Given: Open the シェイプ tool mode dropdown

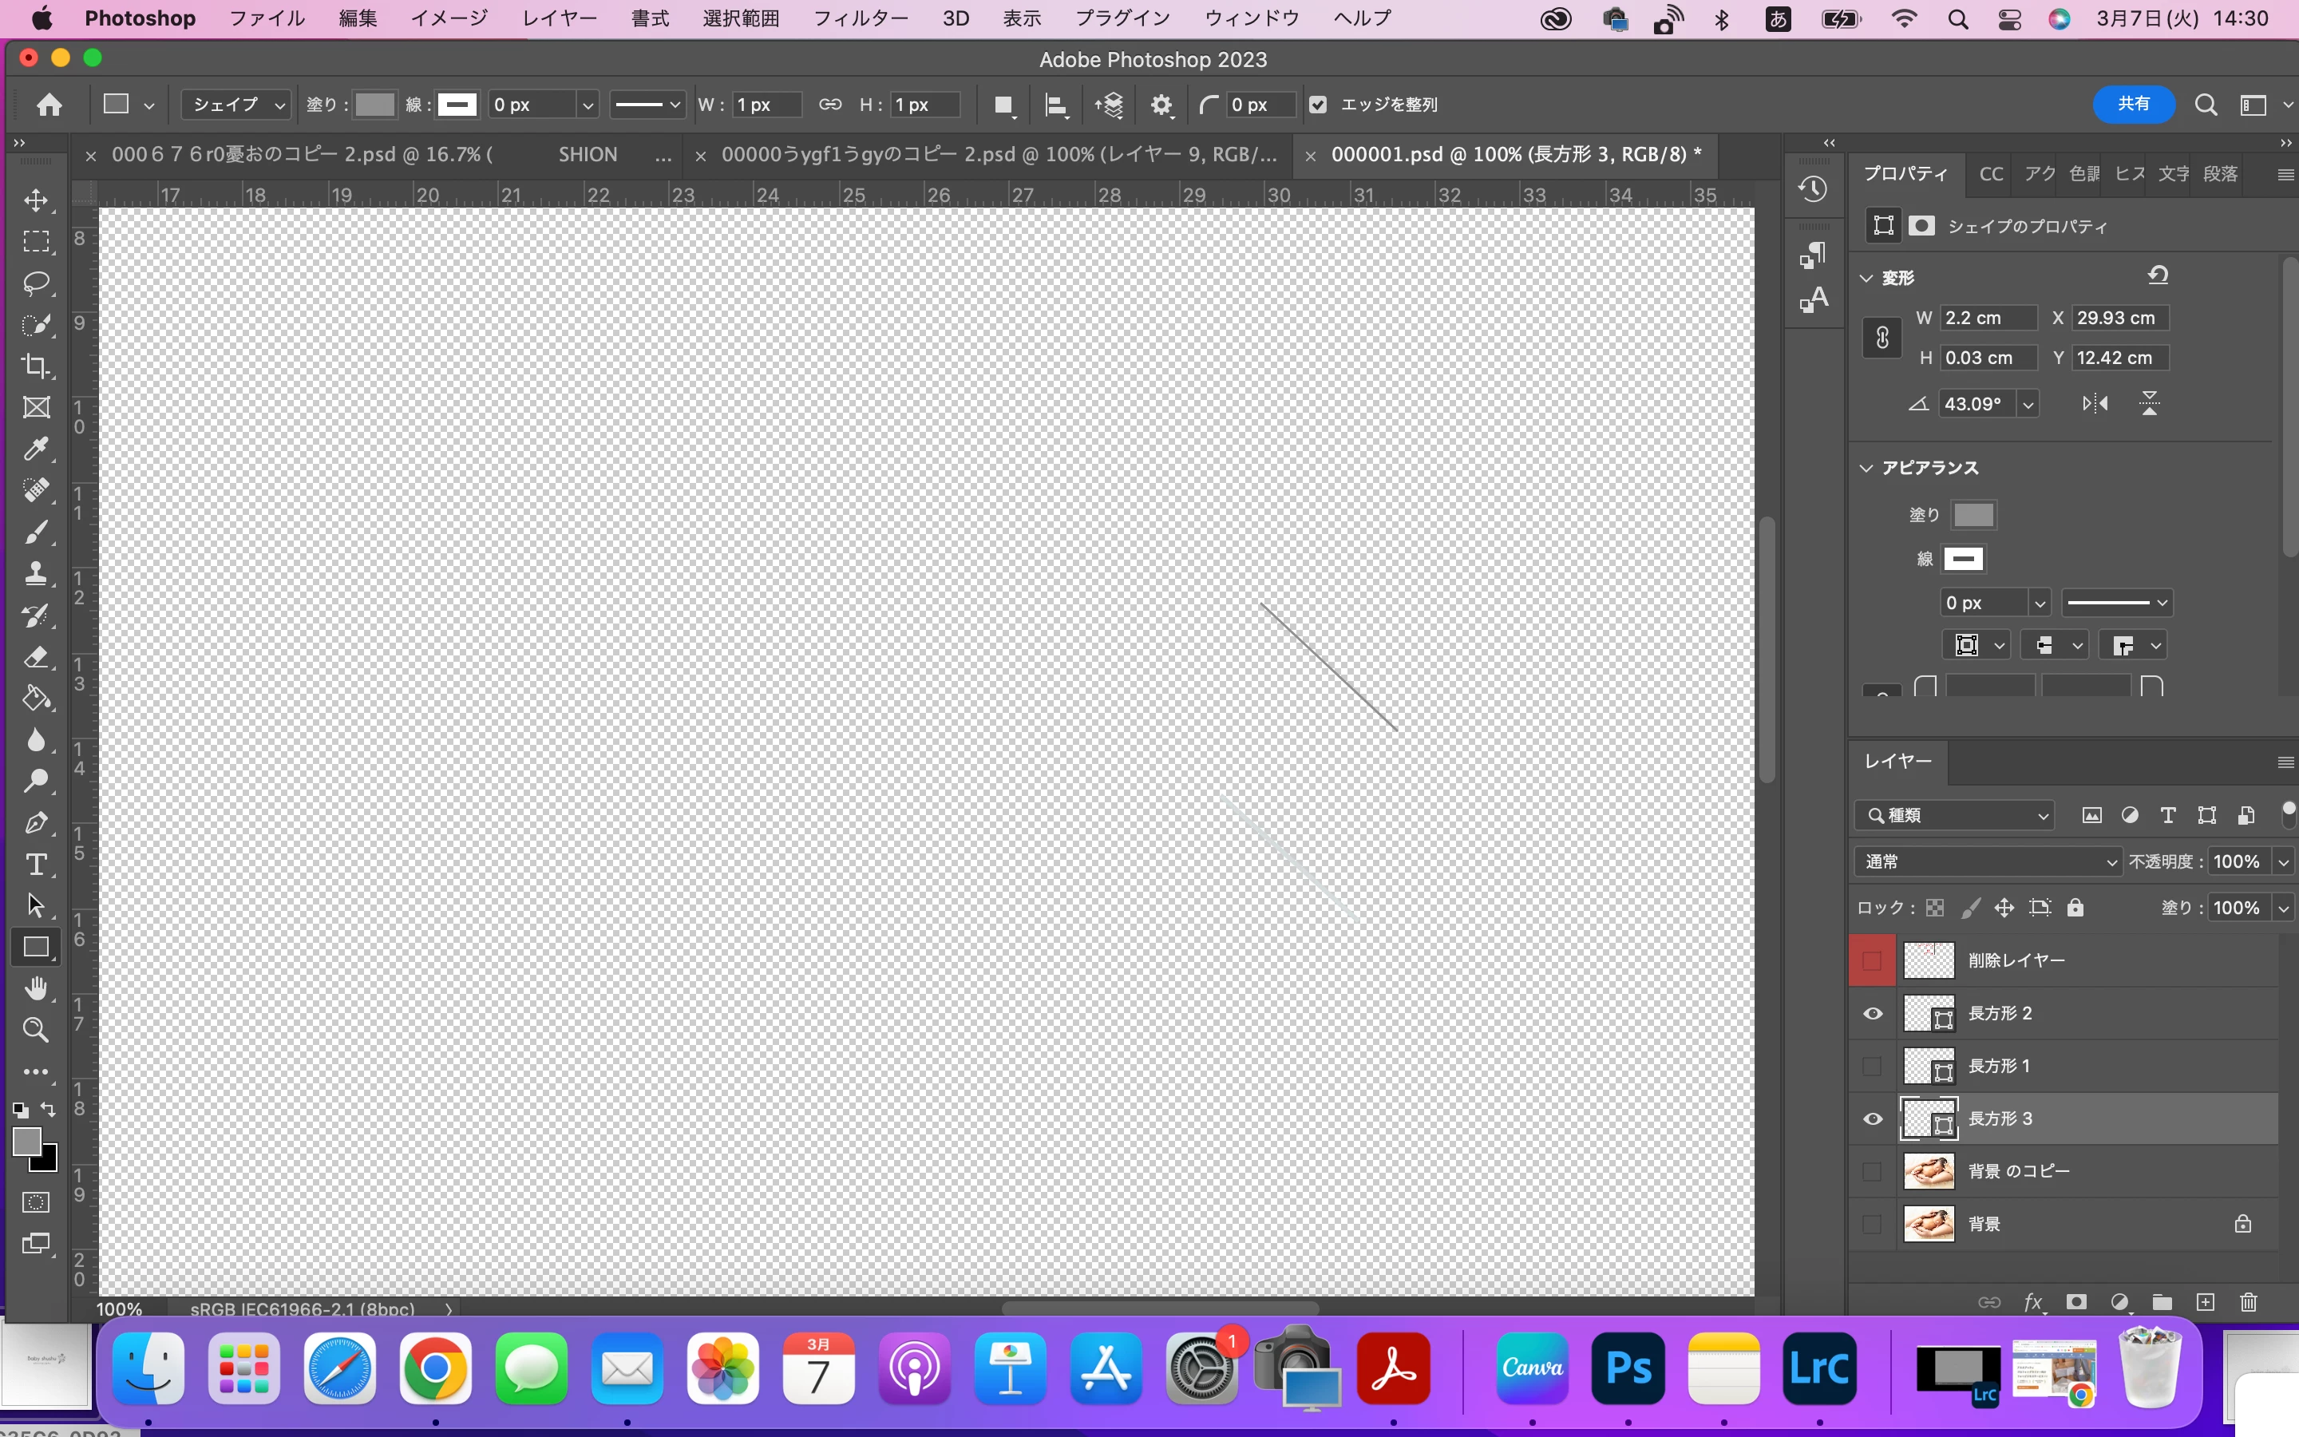Looking at the screenshot, I should 236,105.
